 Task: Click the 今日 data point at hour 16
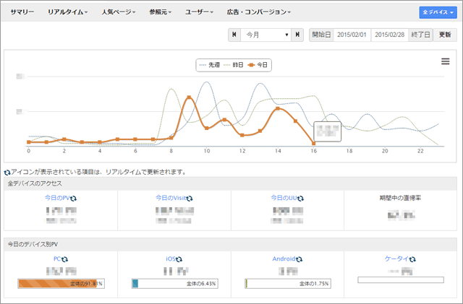click(313, 144)
